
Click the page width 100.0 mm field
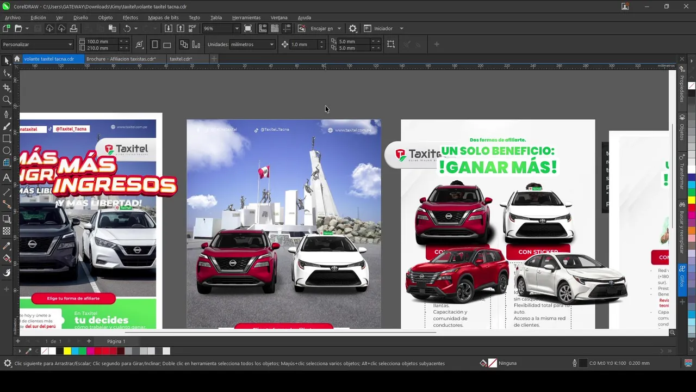pyautogui.click(x=102, y=41)
